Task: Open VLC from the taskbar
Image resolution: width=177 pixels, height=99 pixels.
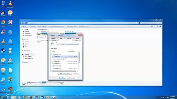Action: click(48, 97)
